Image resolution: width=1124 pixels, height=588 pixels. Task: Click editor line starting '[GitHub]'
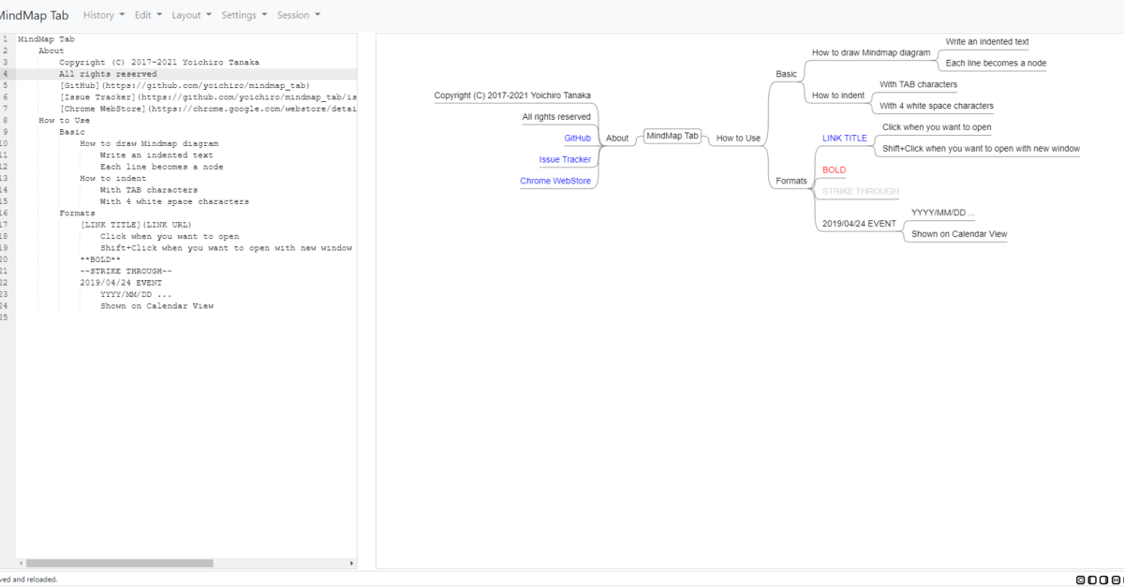tap(184, 85)
